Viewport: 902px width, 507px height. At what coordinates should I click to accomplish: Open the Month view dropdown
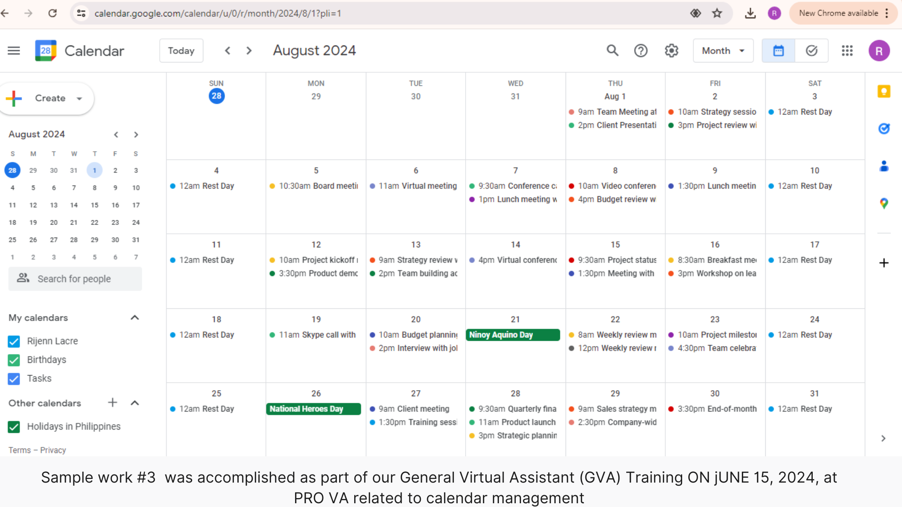pos(723,50)
